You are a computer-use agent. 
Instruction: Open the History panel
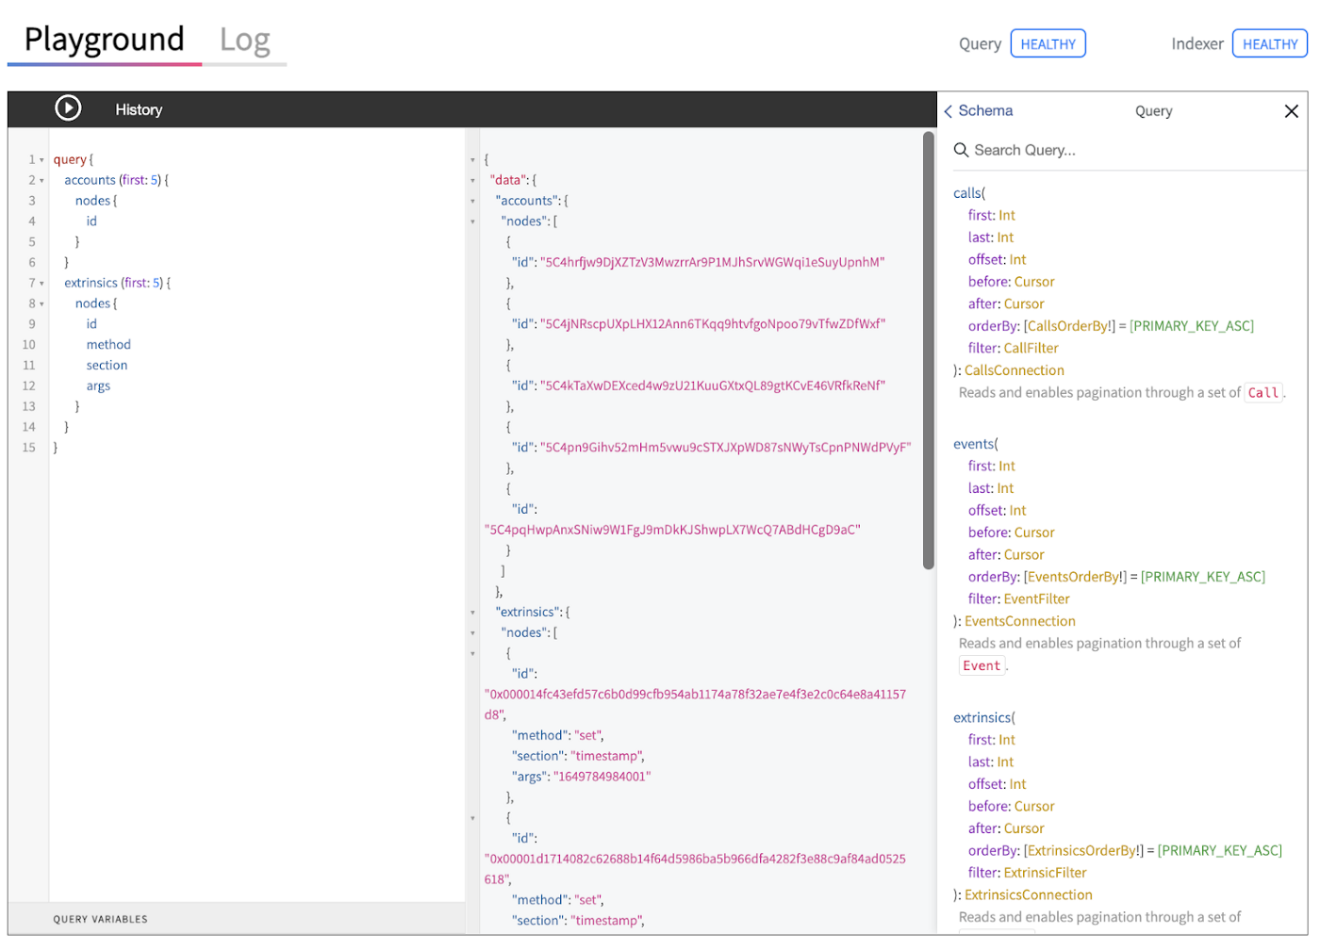(139, 109)
